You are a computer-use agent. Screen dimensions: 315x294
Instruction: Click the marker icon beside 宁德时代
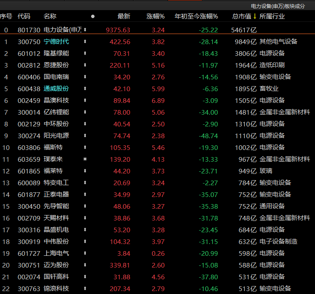click(x=85, y=42)
